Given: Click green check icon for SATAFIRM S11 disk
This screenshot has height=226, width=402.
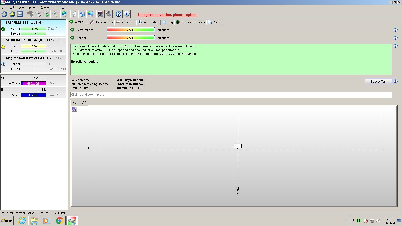Looking at the screenshot, I should 3,29.
